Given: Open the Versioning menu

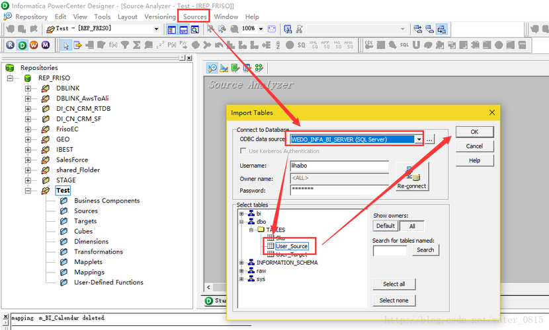Looking at the screenshot, I should pos(160,16).
